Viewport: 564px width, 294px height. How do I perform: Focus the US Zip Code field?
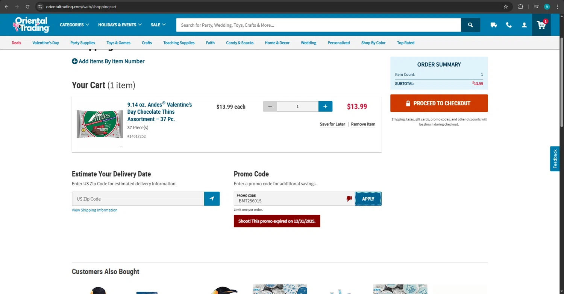(x=138, y=199)
